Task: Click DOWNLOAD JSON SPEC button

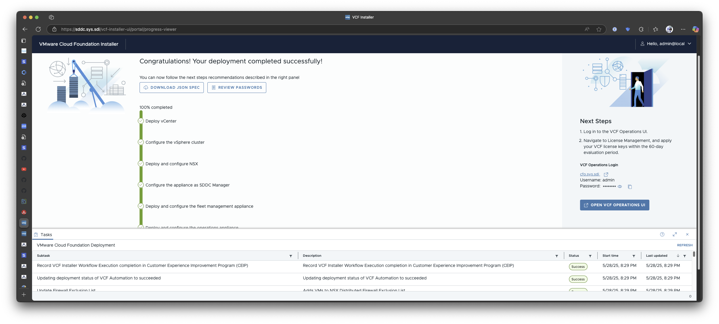Action: [x=172, y=88]
